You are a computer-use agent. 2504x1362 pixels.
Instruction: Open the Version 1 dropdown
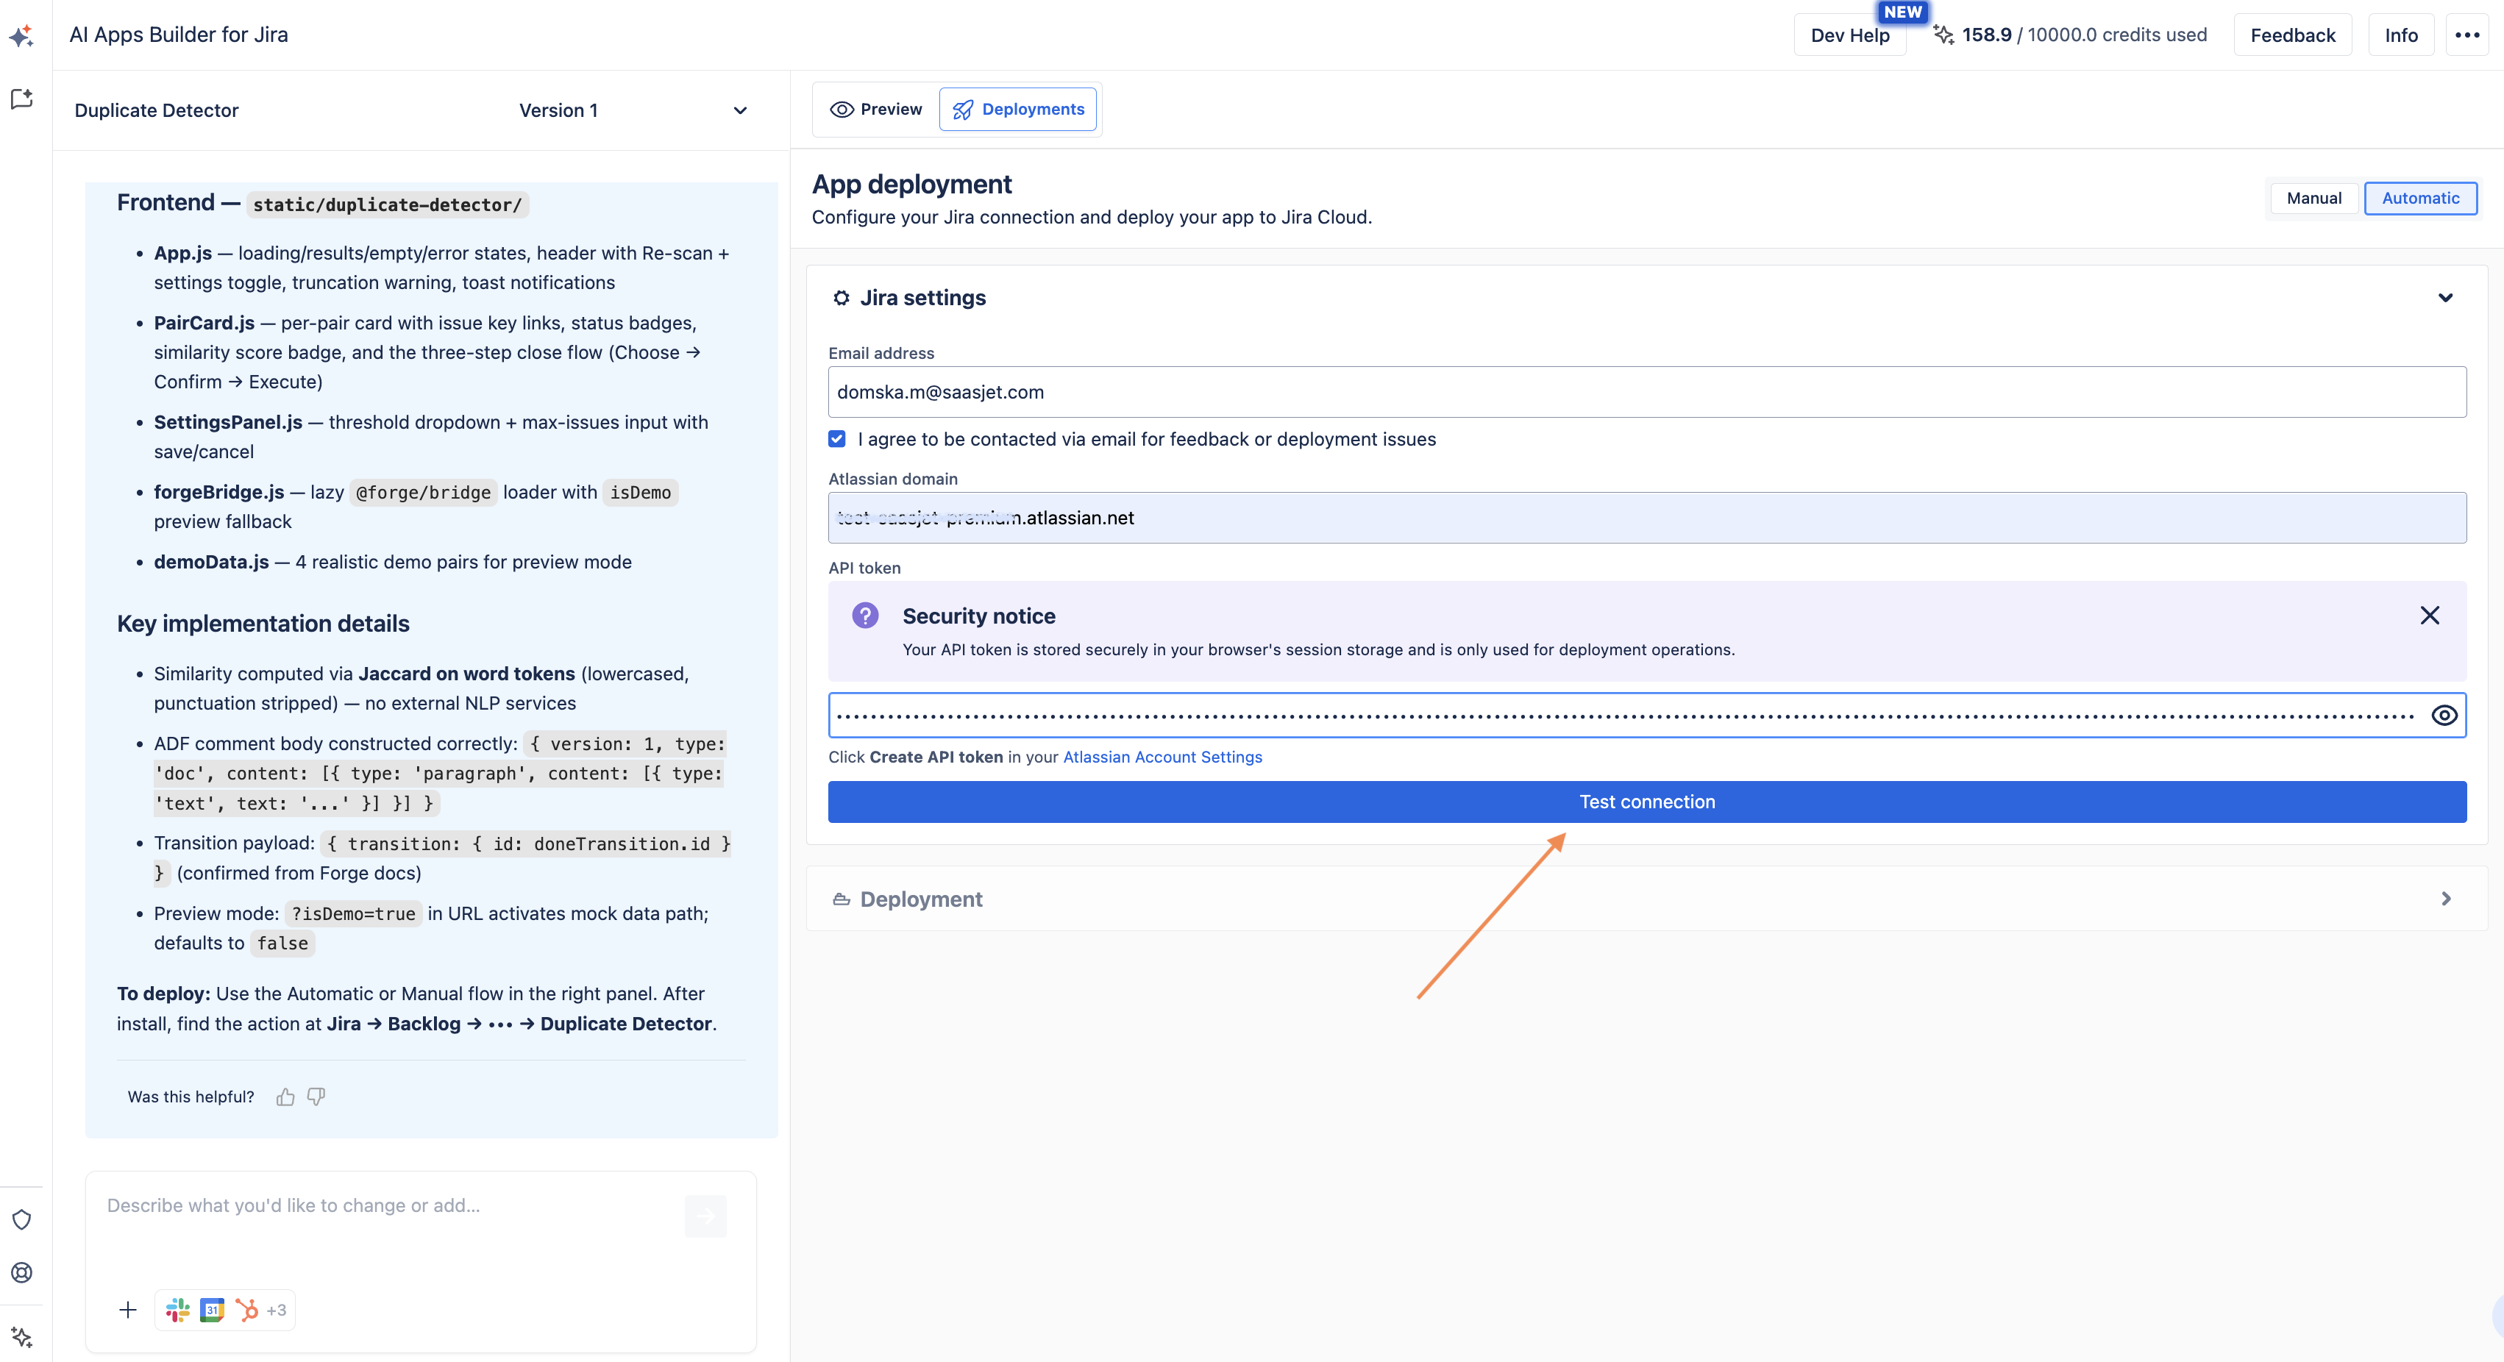[634, 111]
